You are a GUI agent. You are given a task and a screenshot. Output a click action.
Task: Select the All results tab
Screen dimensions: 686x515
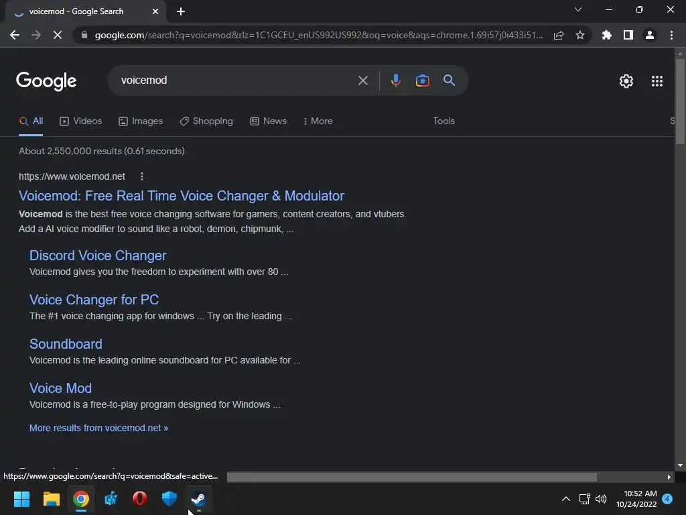(31, 121)
